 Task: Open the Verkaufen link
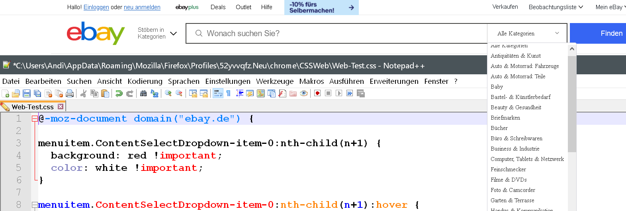coord(505,7)
